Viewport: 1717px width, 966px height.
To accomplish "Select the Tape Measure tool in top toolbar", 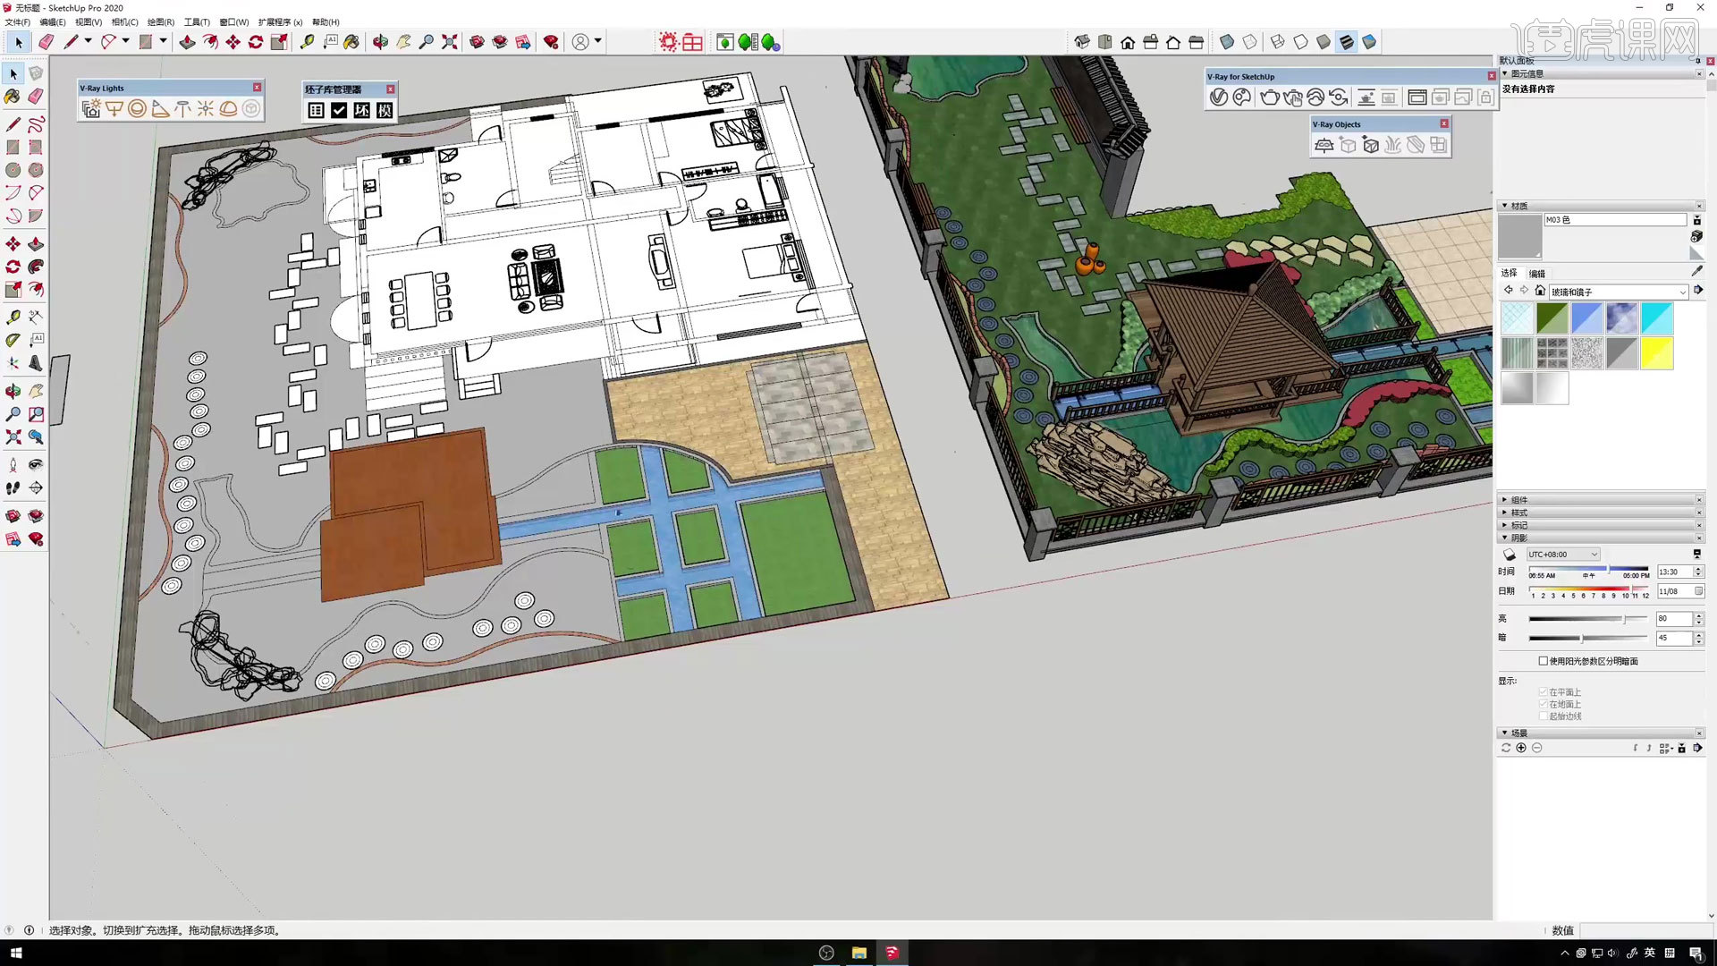I will [307, 42].
